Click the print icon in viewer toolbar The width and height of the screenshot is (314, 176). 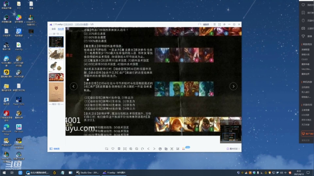click(x=160, y=149)
